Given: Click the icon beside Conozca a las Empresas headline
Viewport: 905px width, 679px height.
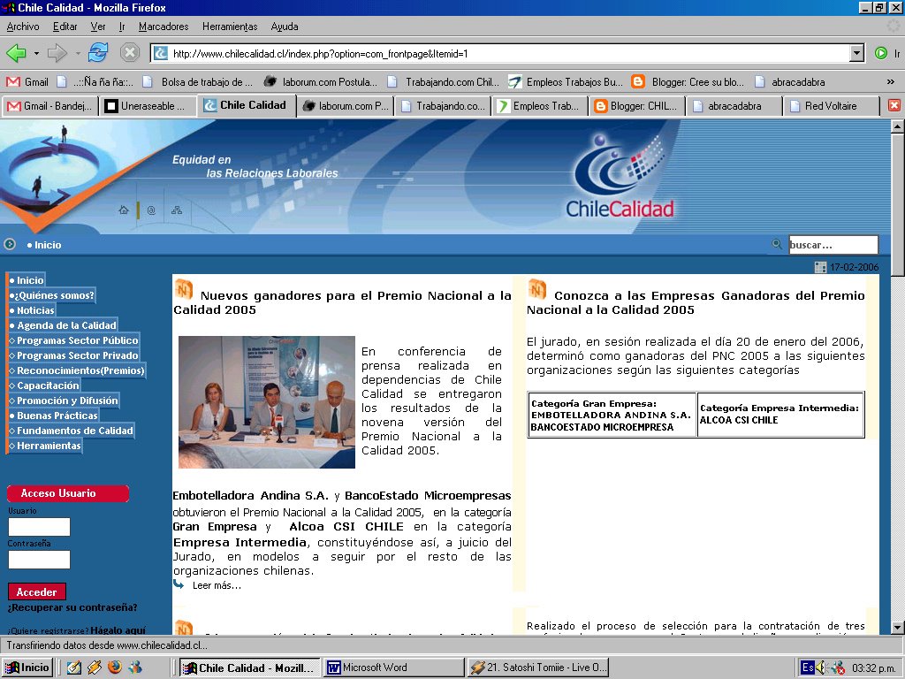Looking at the screenshot, I should pos(536,289).
